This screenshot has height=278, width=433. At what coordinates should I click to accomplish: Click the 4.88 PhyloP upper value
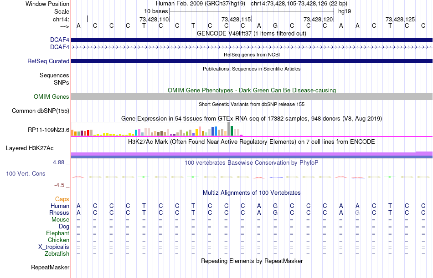point(59,162)
